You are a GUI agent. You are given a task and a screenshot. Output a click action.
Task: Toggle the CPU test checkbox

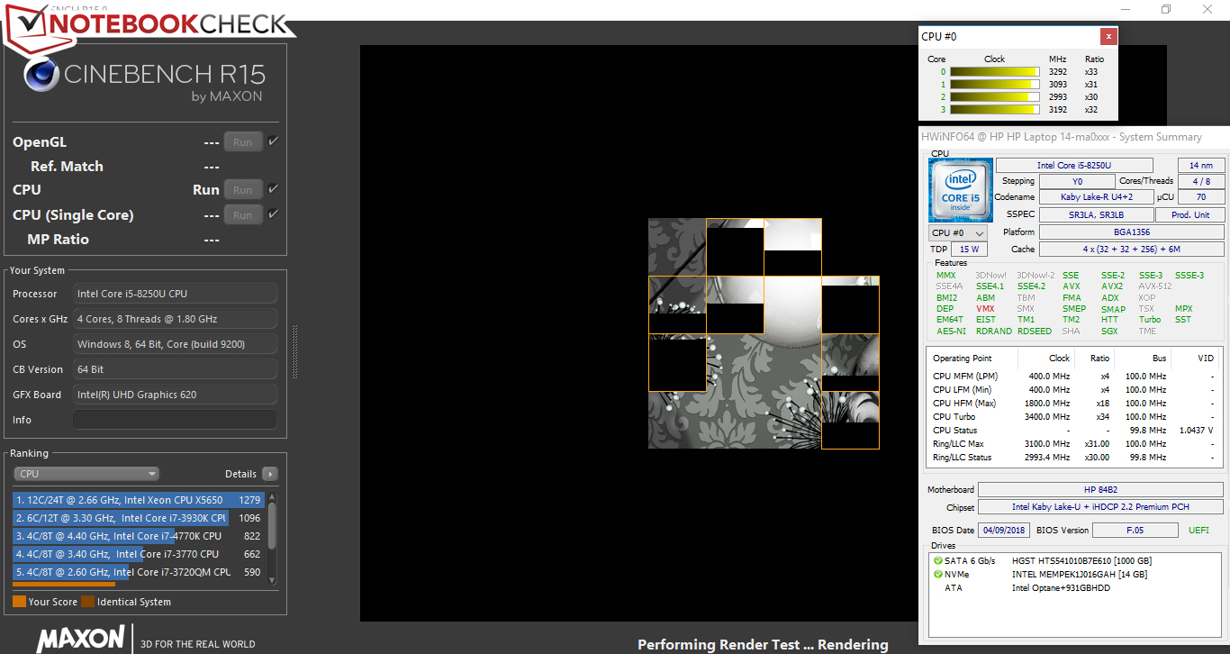pyautogui.click(x=273, y=189)
